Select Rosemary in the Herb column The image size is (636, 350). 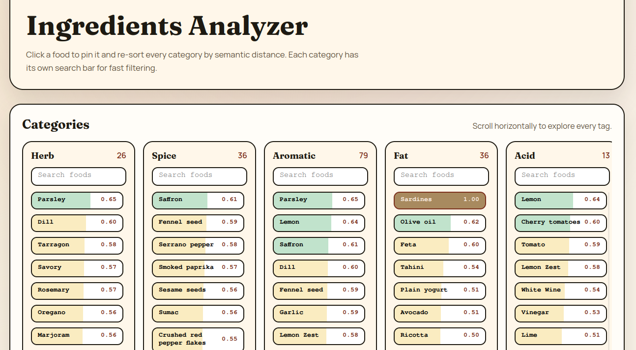(x=77, y=291)
